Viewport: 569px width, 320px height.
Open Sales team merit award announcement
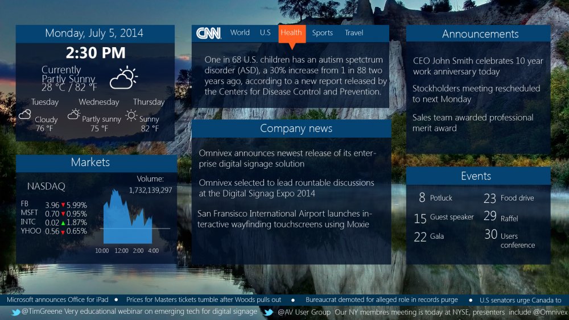(x=473, y=123)
